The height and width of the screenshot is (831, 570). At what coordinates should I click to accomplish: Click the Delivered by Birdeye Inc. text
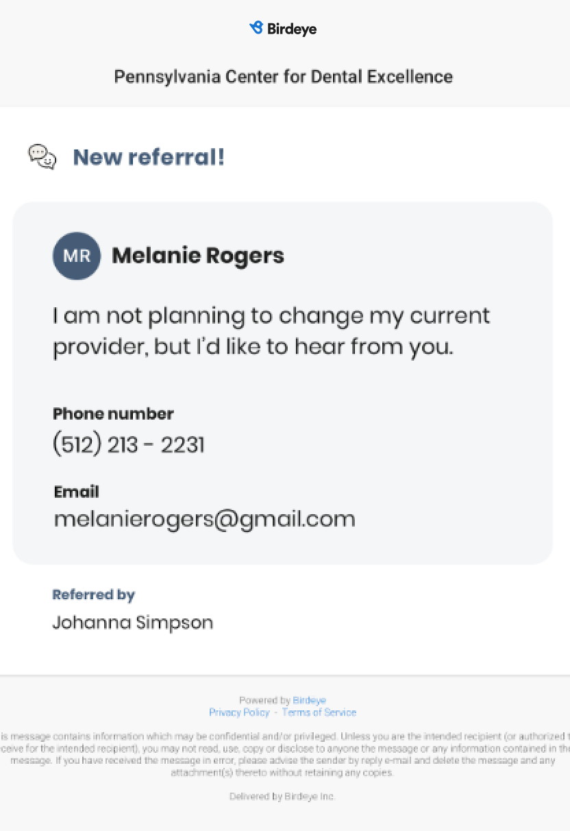(282, 797)
